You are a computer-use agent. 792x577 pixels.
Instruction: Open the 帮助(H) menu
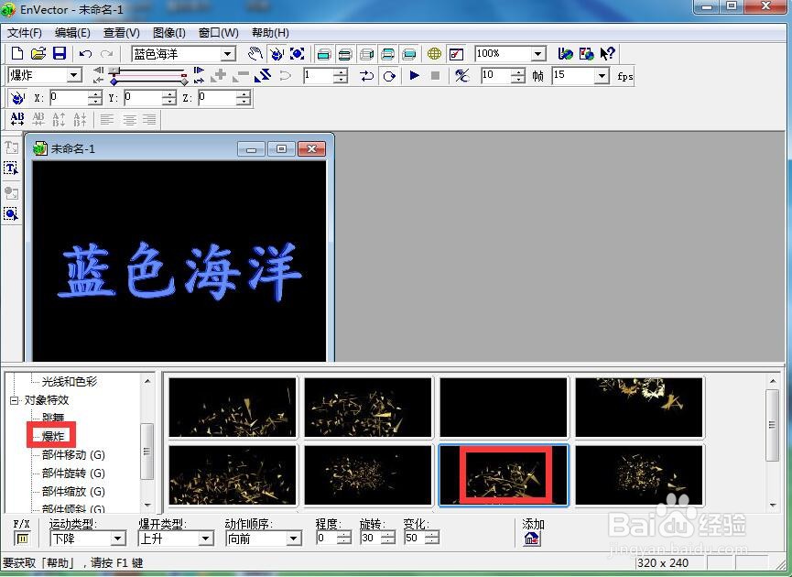(x=270, y=33)
